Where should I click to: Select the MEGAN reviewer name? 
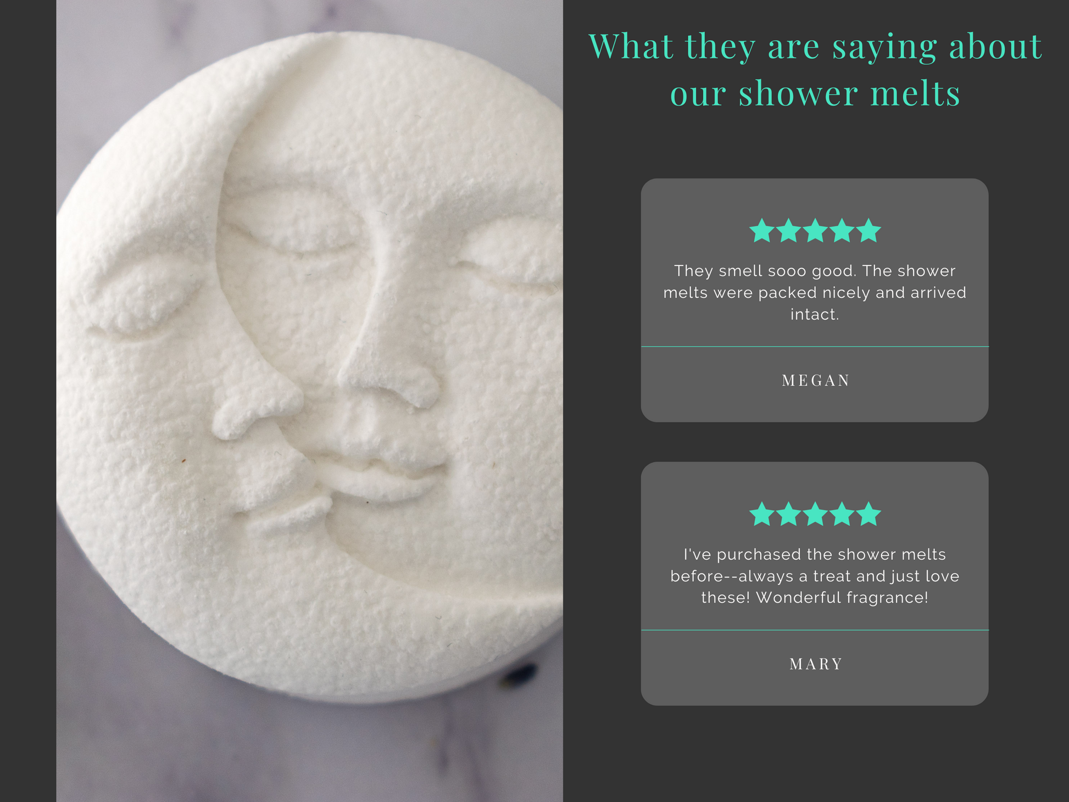816,381
